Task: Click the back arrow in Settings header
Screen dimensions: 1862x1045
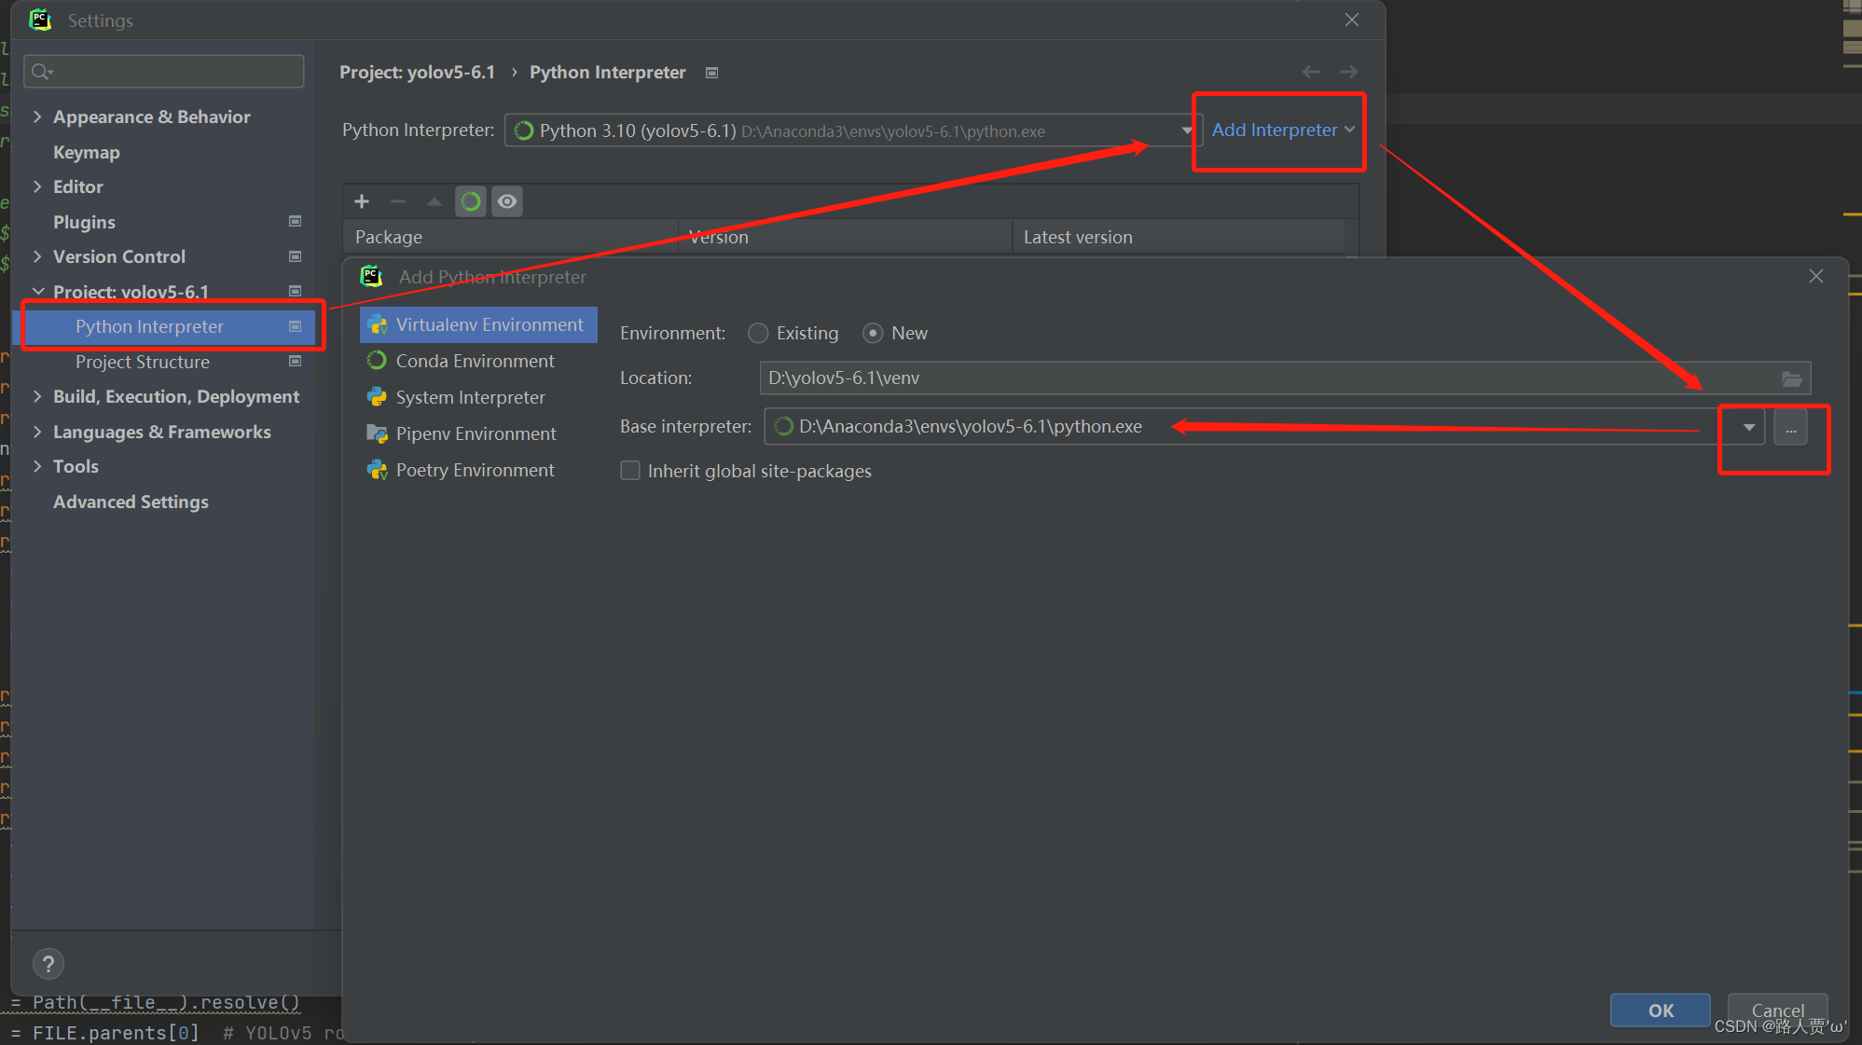Action: 1311,72
